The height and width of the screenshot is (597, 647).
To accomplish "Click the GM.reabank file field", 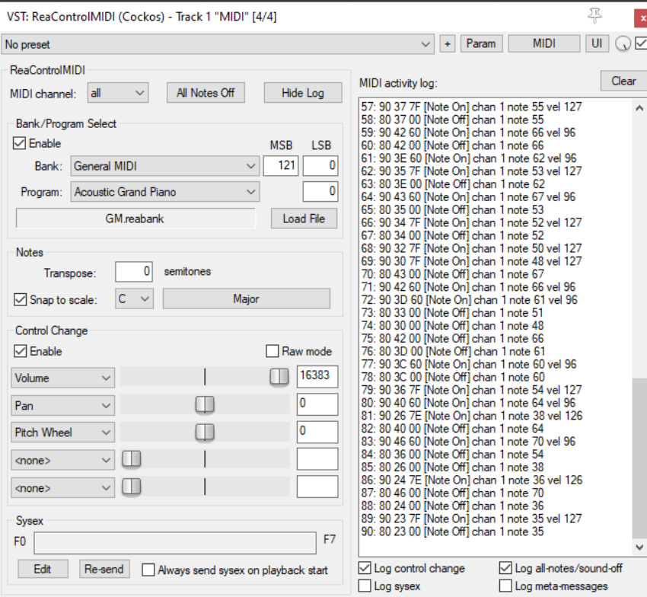I will coord(135,219).
